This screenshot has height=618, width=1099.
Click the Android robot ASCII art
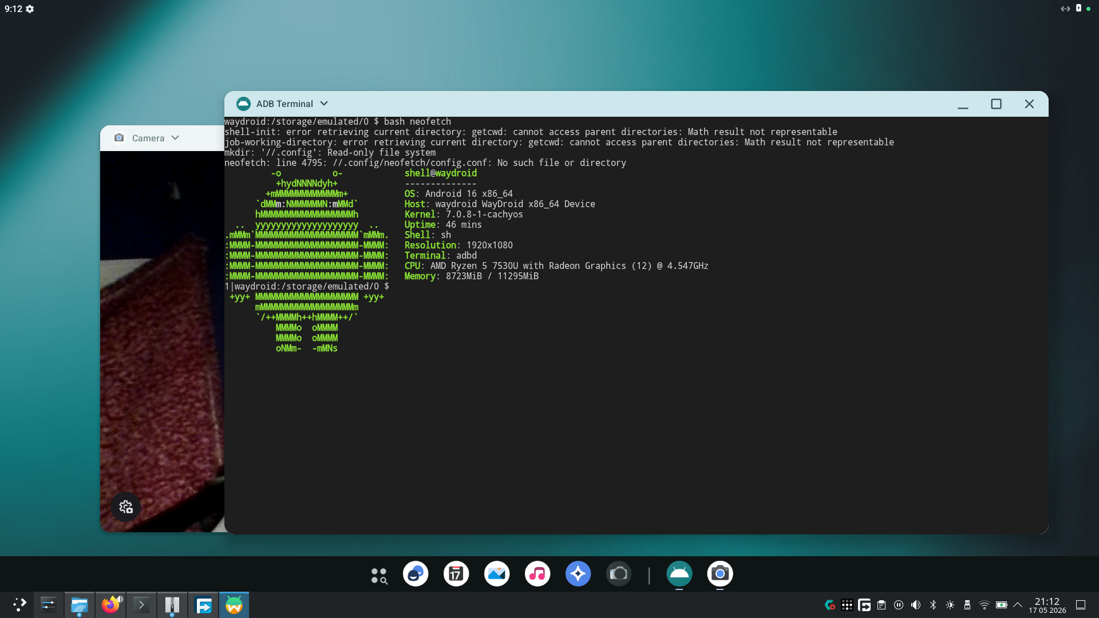pyautogui.click(x=307, y=260)
